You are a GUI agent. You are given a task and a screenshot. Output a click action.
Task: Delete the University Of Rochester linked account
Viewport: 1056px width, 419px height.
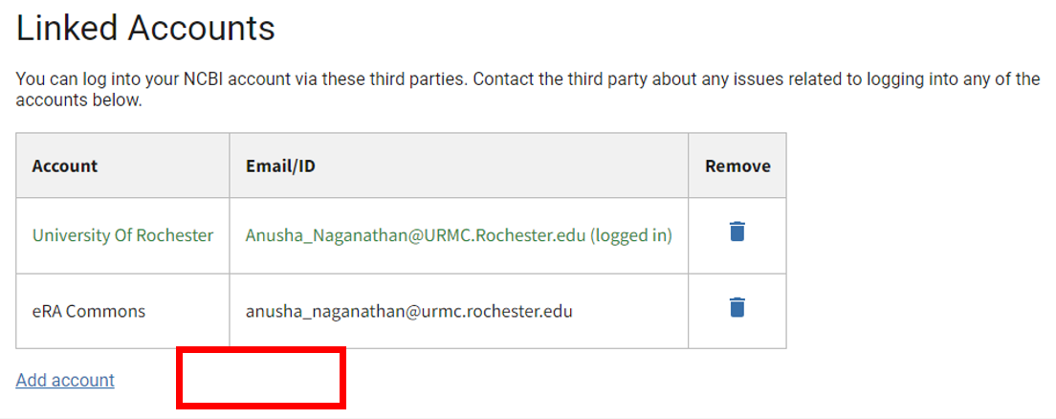click(737, 232)
